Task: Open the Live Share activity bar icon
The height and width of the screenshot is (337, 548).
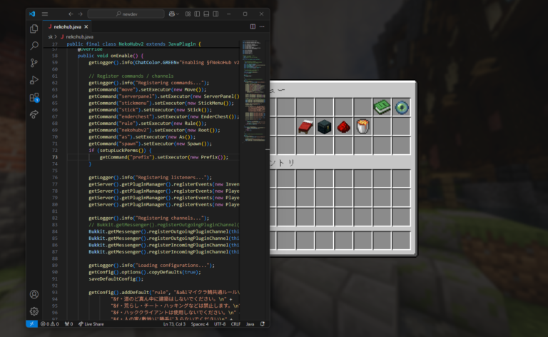Action: coord(34,114)
